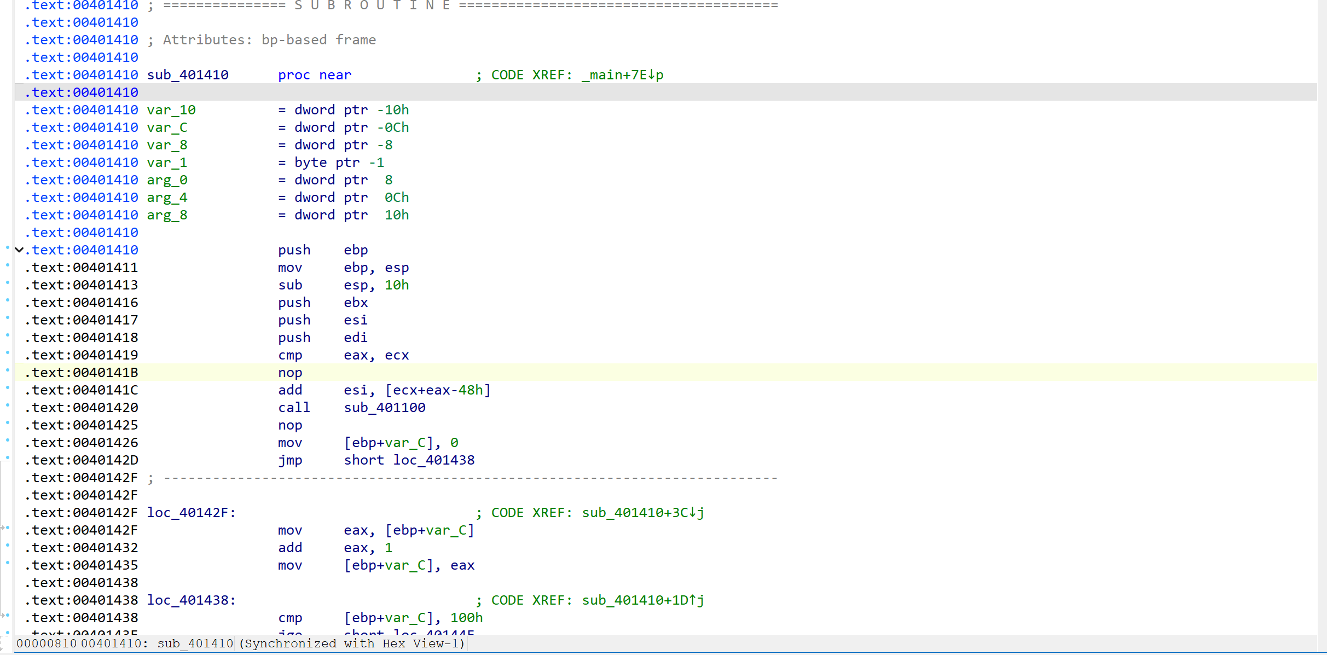Viewport: 1327px width, 655px height.
Task: Select the nop instruction at 00401425
Action: (290, 425)
